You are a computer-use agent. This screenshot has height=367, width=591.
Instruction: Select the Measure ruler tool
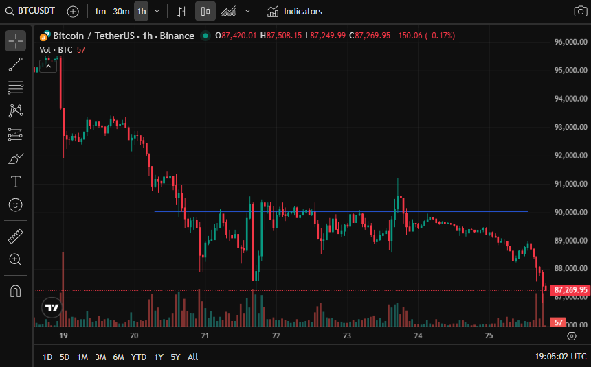[x=15, y=237]
